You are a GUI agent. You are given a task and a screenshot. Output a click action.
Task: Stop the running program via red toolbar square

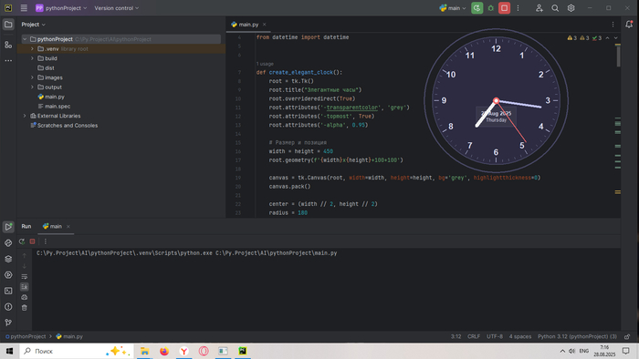point(504,8)
